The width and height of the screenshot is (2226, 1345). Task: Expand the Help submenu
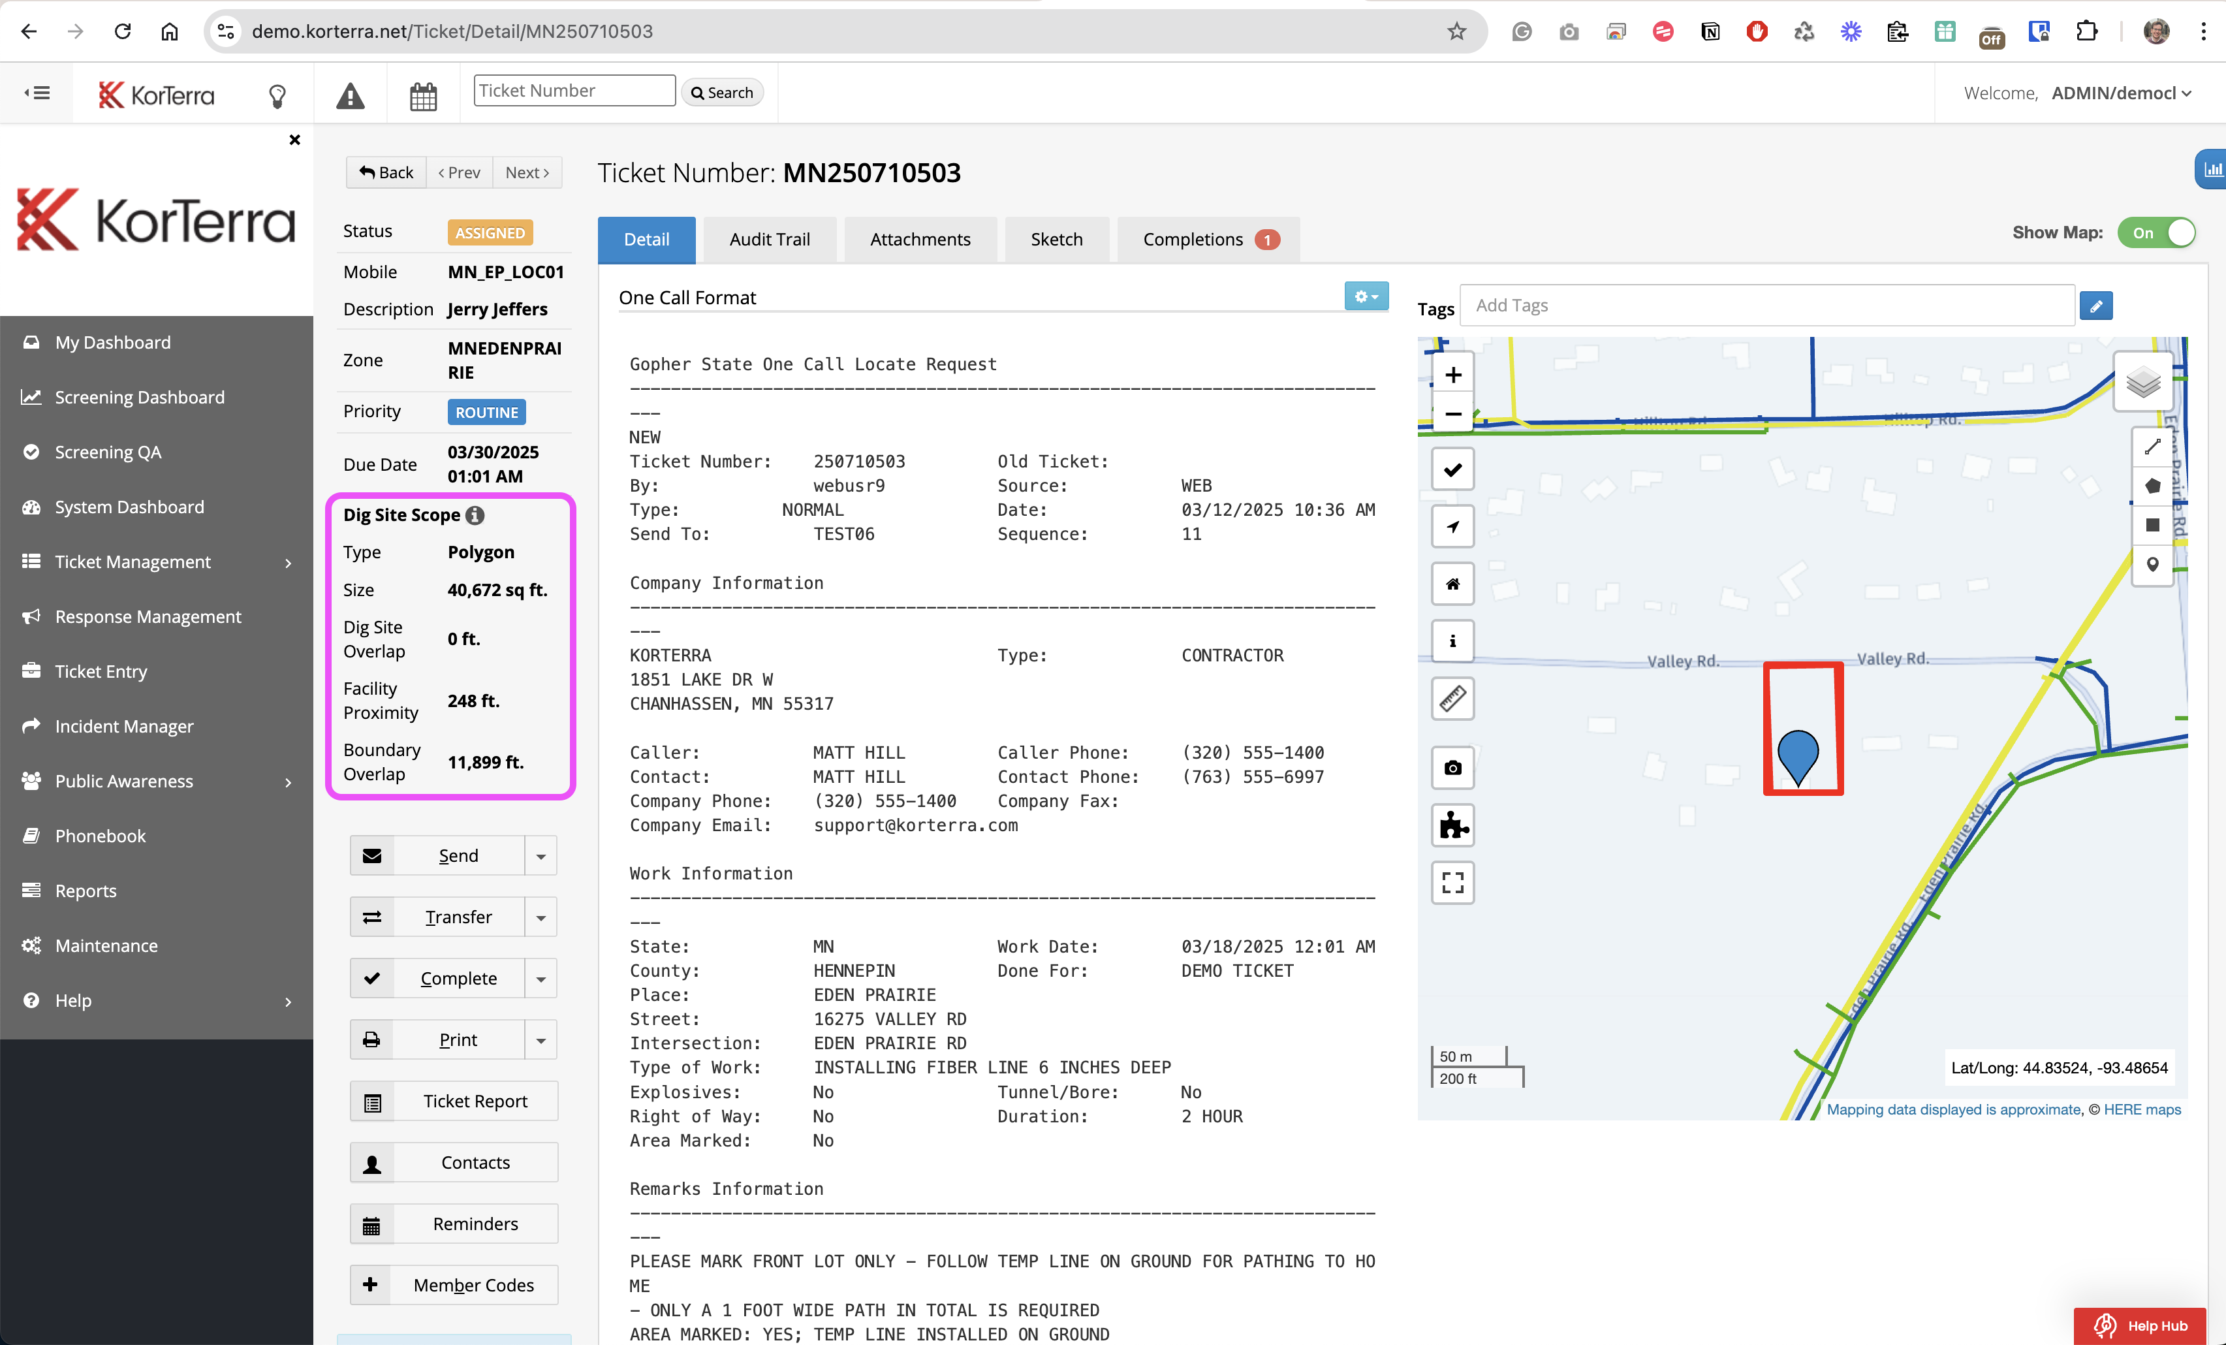coord(157,1001)
